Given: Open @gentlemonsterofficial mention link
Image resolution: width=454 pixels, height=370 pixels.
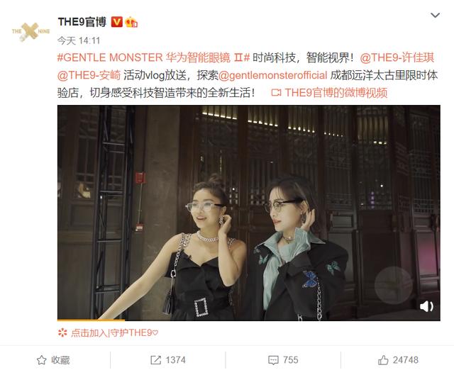Looking at the screenshot, I should [x=272, y=75].
